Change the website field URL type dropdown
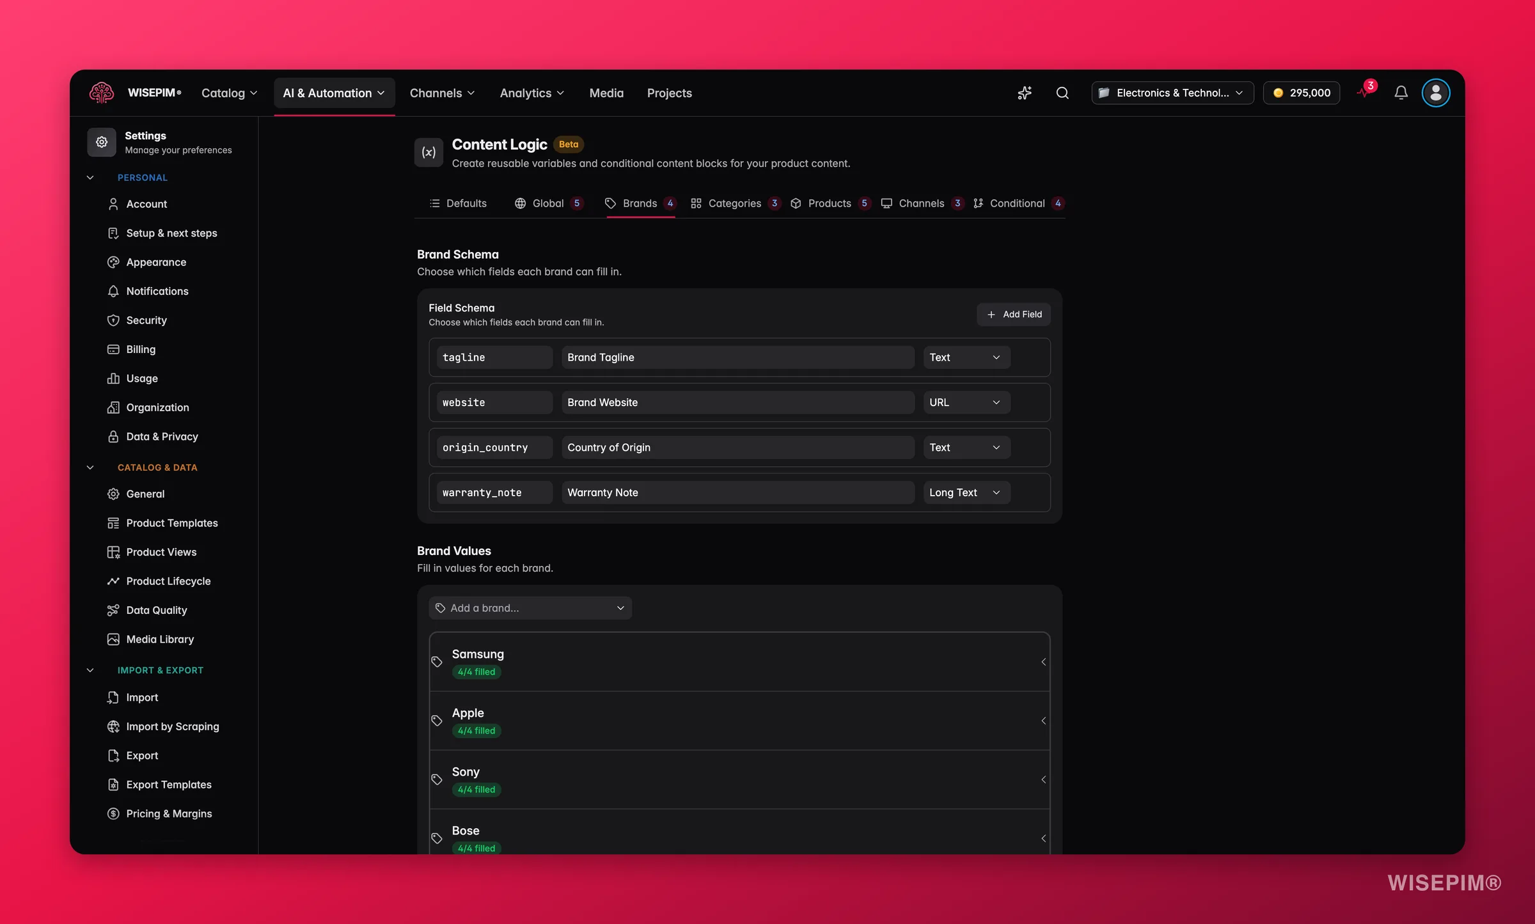Image resolution: width=1535 pixels, height=924 pixels. click(x=966, y=402)
